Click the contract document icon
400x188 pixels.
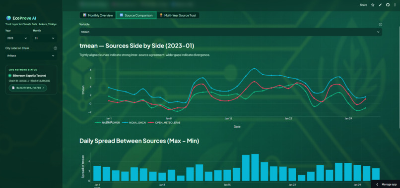pos(13,88)
